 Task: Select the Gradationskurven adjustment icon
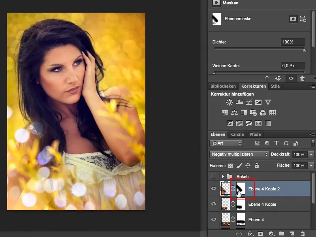click(249, 102)
